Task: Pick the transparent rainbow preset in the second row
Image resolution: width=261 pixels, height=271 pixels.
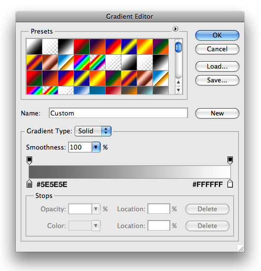Action: pos(97,62)
